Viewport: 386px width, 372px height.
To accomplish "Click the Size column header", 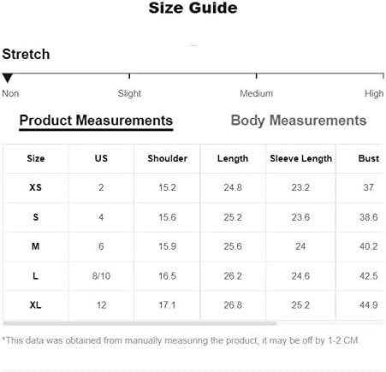I will tap(36, 158).
